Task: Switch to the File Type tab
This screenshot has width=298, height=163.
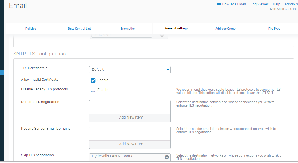Action: 274,29
